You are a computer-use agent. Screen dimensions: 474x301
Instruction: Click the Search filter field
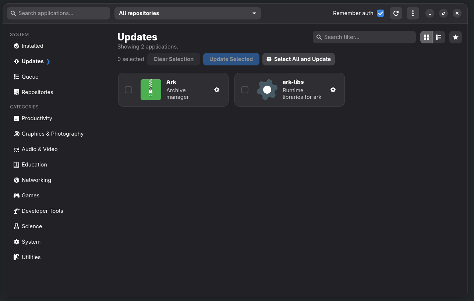click(364, 37)
